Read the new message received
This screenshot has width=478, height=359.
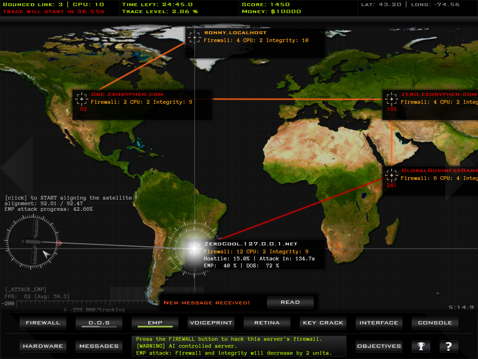(x=290, y=302)
